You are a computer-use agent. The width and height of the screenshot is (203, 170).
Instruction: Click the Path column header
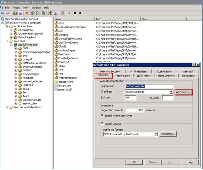click(x=118, y=19)
